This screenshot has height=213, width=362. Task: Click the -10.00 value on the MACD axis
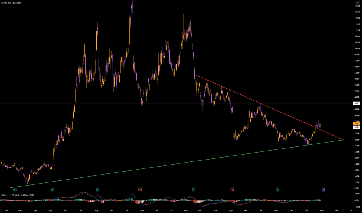[x=357, y=207]
